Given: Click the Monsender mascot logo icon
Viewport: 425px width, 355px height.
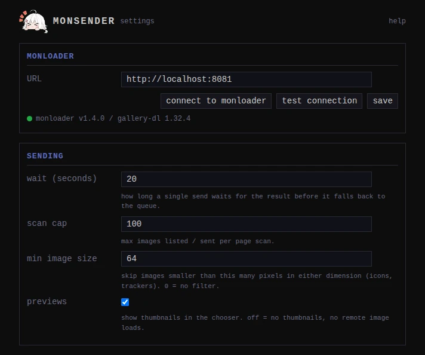Looking at the screenshot, I should pos(33,22).
